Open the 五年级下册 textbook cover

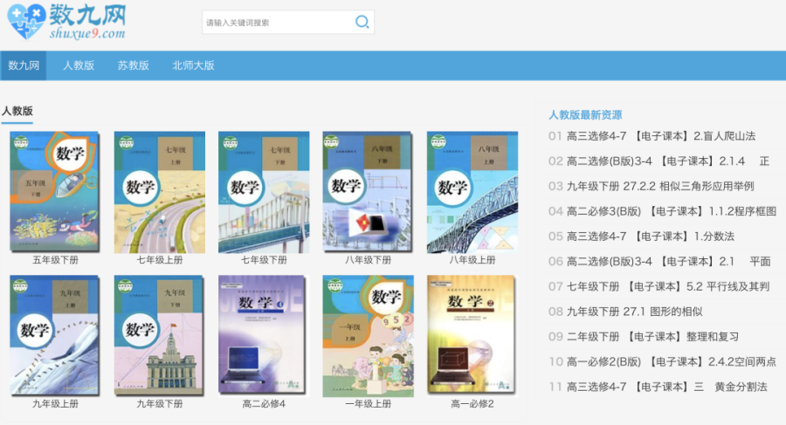coord(55,192)
